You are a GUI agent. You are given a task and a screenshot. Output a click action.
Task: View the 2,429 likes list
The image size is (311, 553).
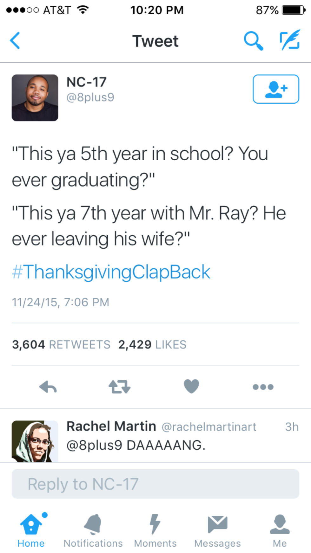152,344
